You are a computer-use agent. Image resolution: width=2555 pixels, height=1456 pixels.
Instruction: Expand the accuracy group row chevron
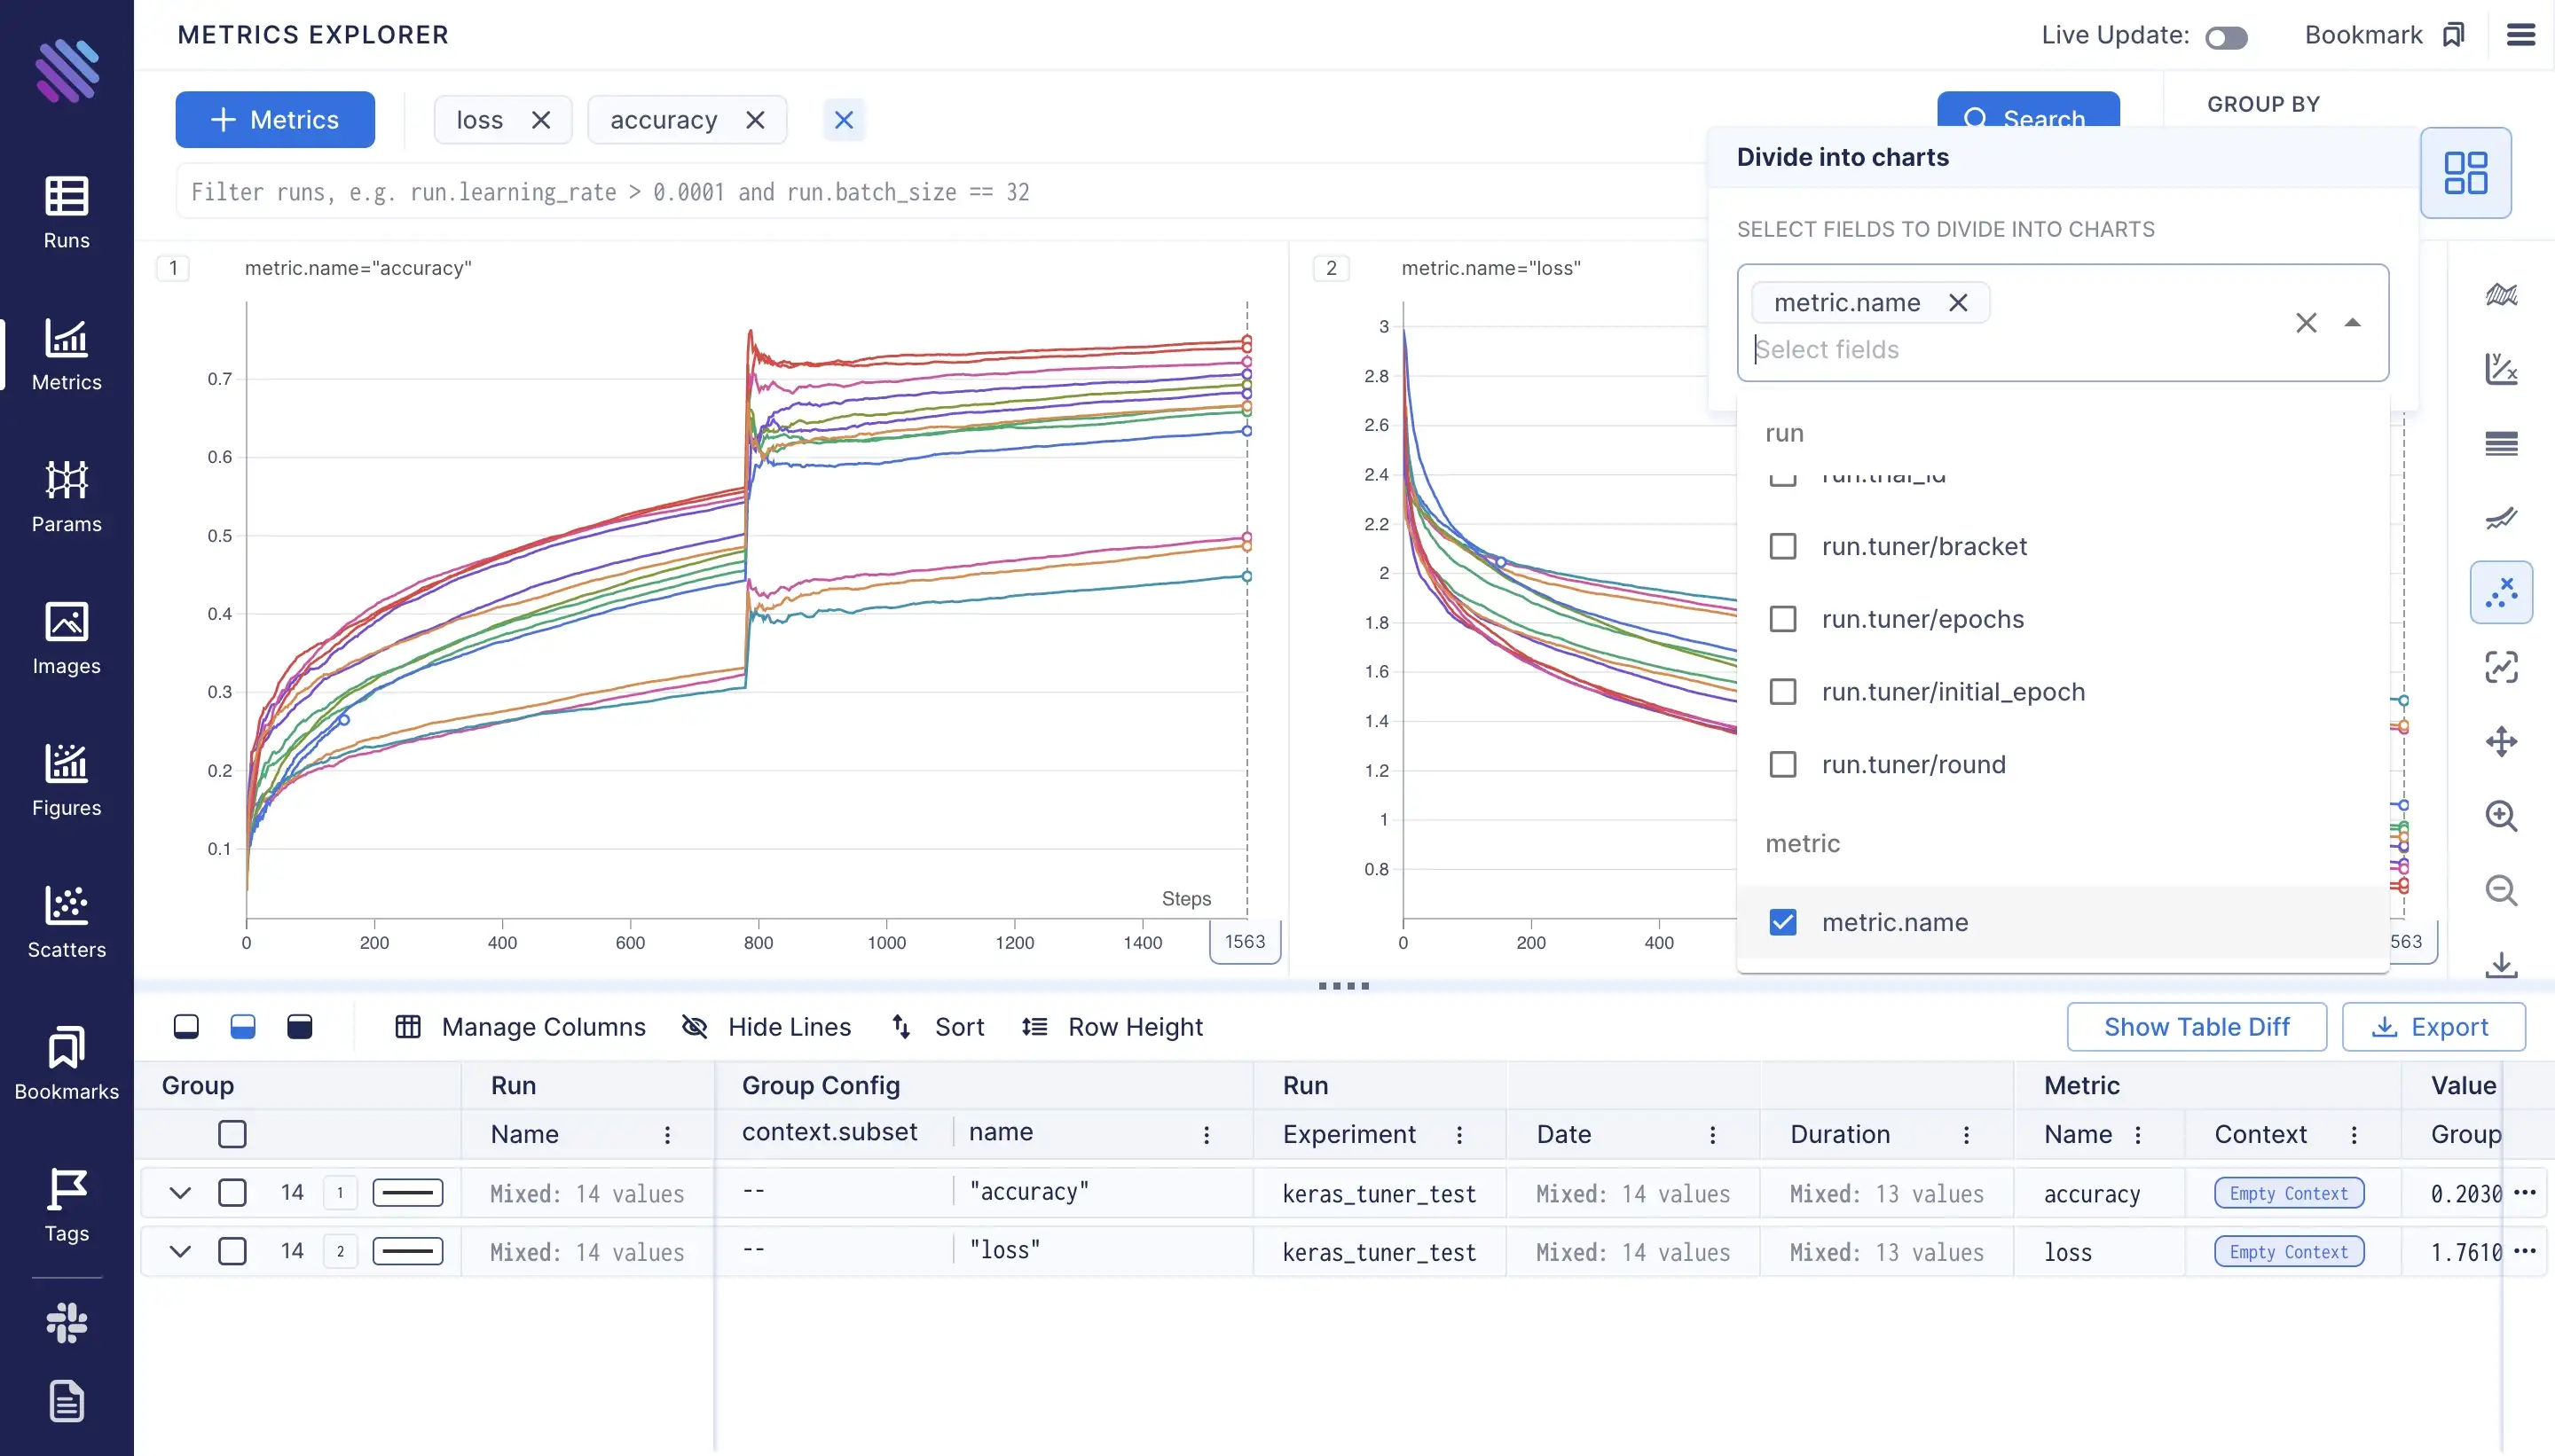point(180,1192)
